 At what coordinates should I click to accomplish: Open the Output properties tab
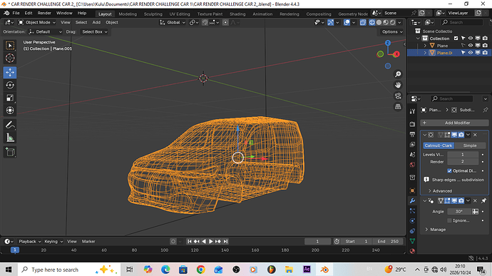click(412, 134)
